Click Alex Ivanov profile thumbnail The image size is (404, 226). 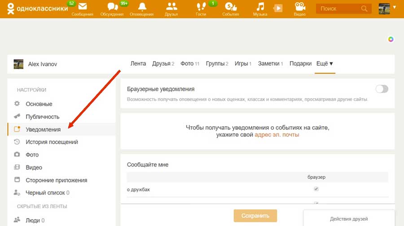pos(18,64)
